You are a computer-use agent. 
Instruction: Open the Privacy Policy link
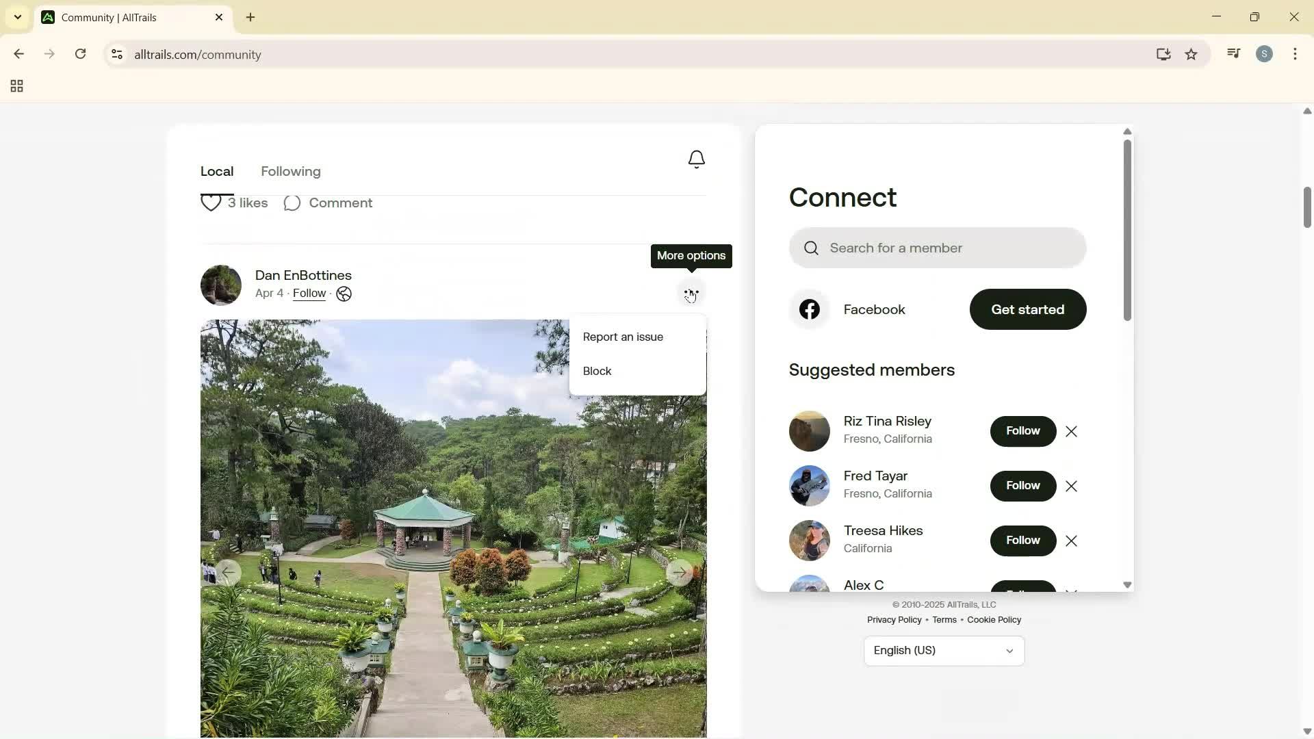click(894, 620)
